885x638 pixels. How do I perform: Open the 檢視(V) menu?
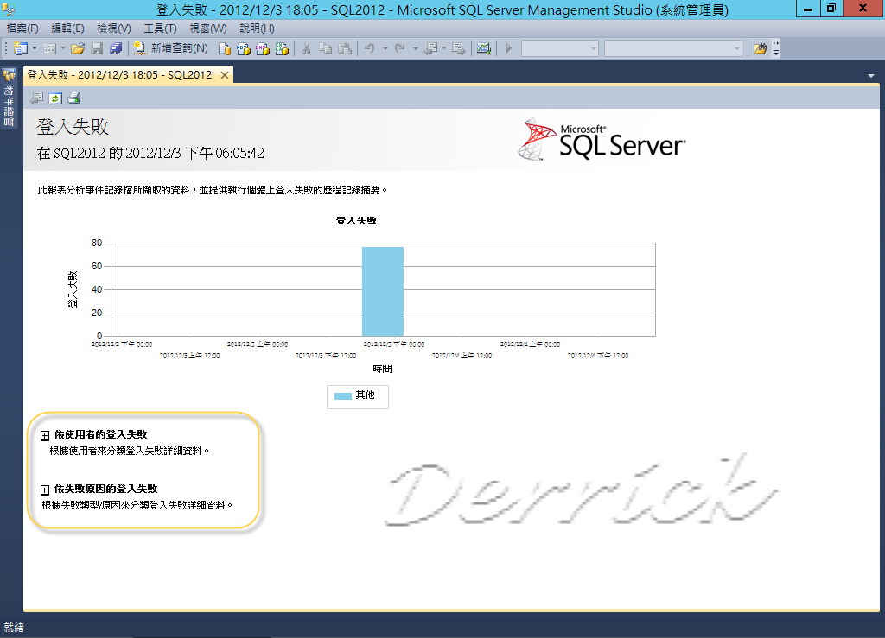pyautogui.click(x=114, y=28)
